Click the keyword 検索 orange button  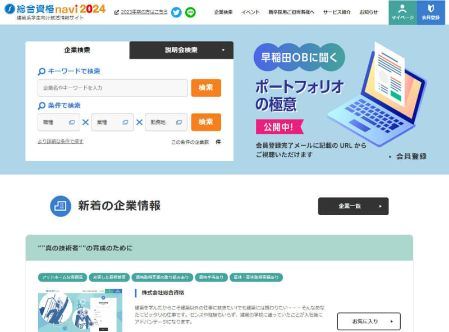(206, 88)
